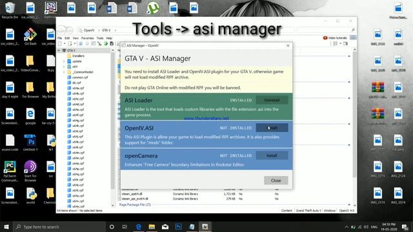This screenshot has width=413, height=232.
Task: Select the steam_api64.dll file row
Action: pos(200,194)
